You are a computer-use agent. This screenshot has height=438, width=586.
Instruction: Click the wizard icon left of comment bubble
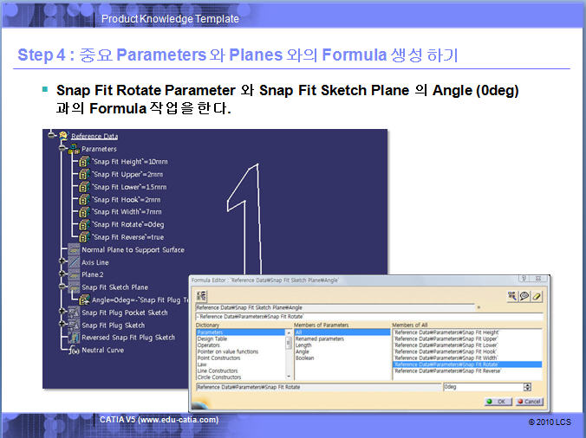pyautogui.click(x=513, y=296)
